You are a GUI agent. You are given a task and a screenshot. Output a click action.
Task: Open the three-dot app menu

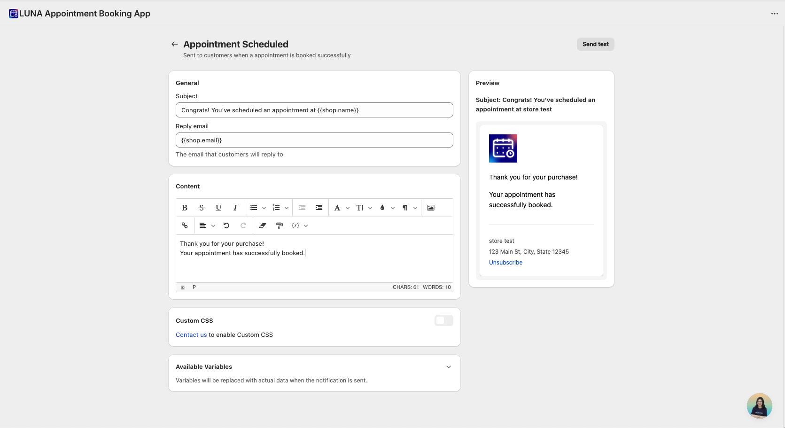point(774,14)
